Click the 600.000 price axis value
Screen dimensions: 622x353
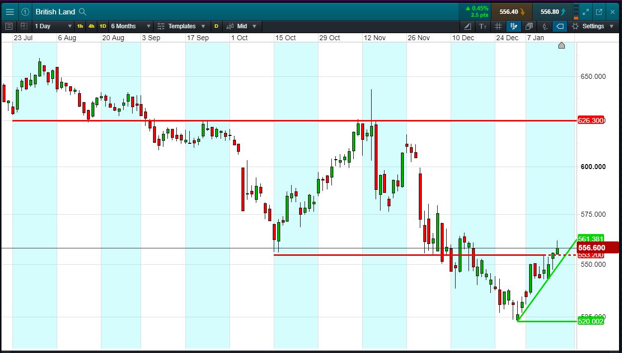tap(593, 167)
